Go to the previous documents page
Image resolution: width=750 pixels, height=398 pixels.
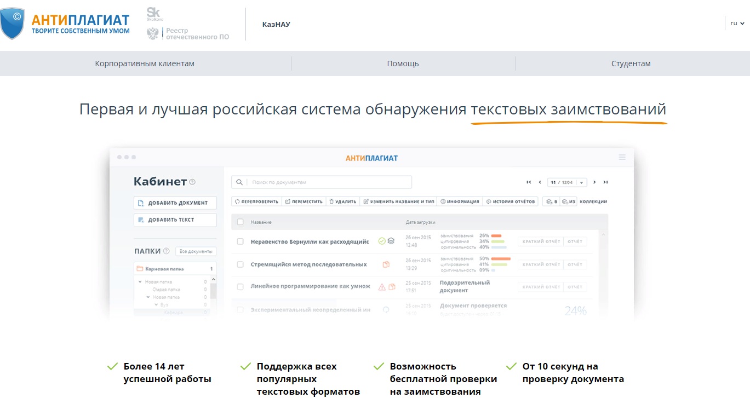(x=540, y=182)
